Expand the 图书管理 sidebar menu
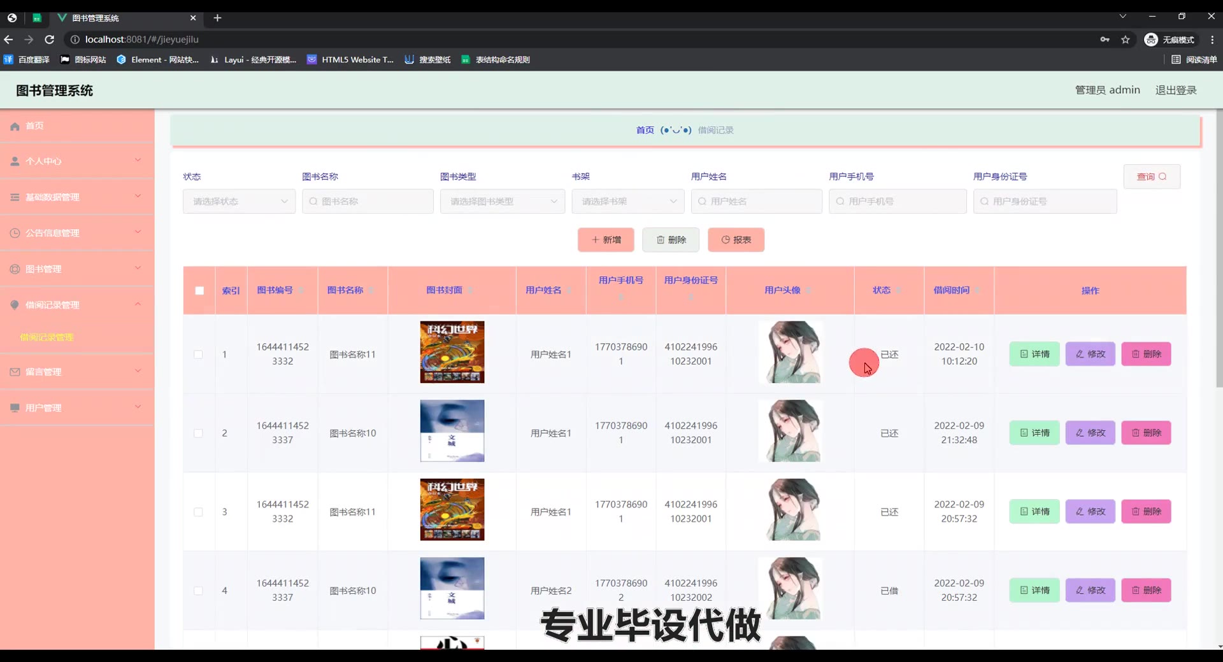This screenshot has height=662, width=1223. coord(76,269)
